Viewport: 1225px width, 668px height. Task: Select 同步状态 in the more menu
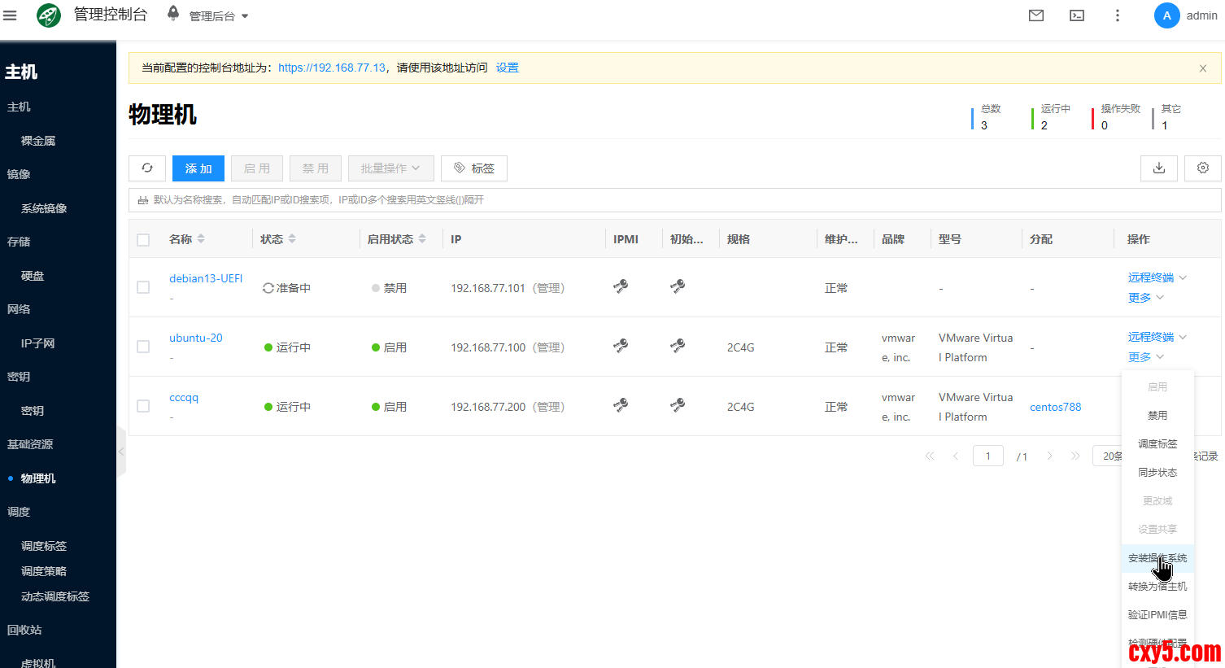pyautogui.click(x=1157, y=473)
